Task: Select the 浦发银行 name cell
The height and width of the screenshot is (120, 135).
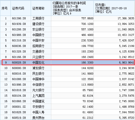Action: (x=38, y=68)
